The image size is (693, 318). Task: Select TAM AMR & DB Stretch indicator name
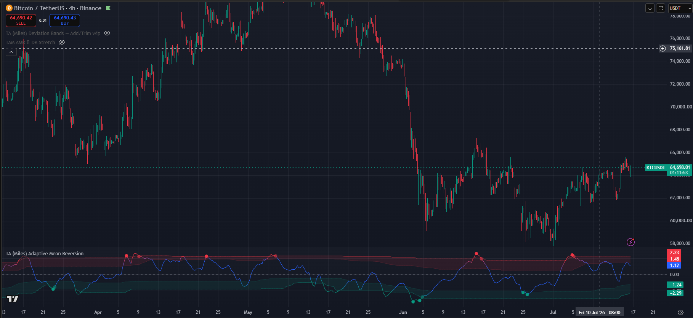click(30, 42)
